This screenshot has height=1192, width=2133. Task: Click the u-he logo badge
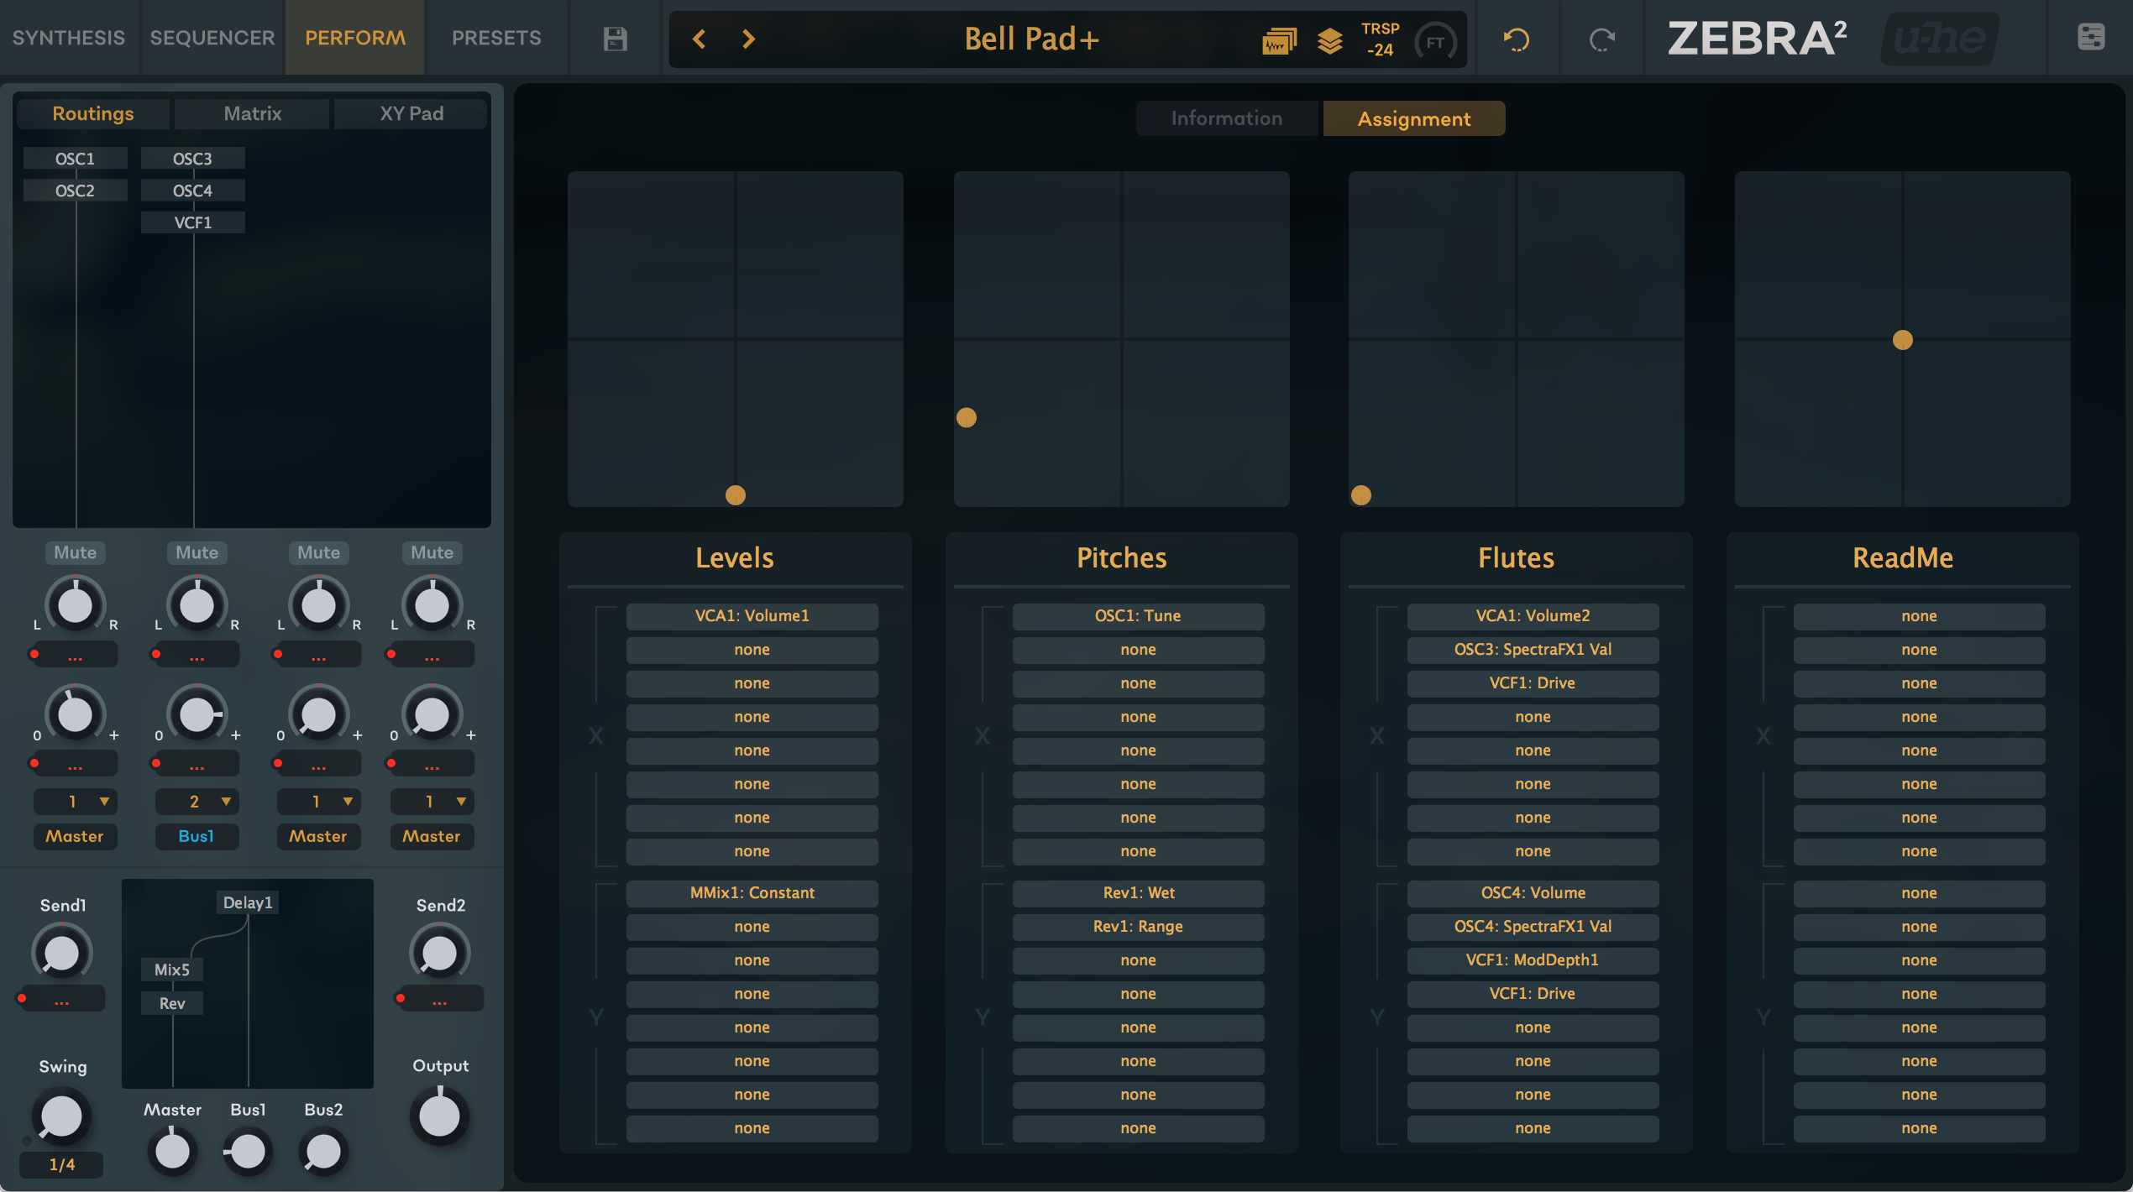(1941, 39)
